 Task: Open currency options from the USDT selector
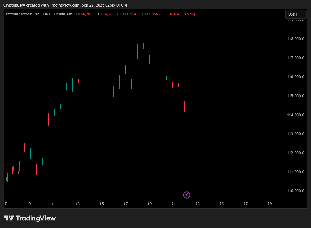click(x=296, y=14)
